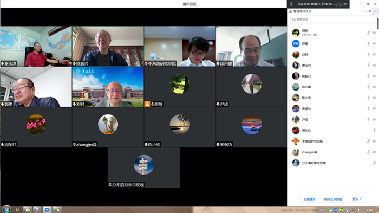Expand the 更多 dropdown button
This screenshot has height=213, width=379.
(x=357, y=199)
